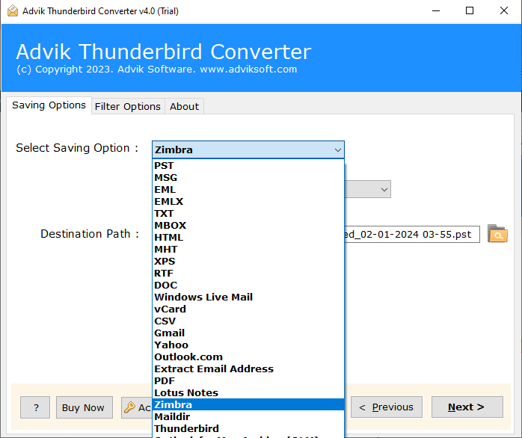
Task: Choose MSG from the saving list
Action: (248, 178)
